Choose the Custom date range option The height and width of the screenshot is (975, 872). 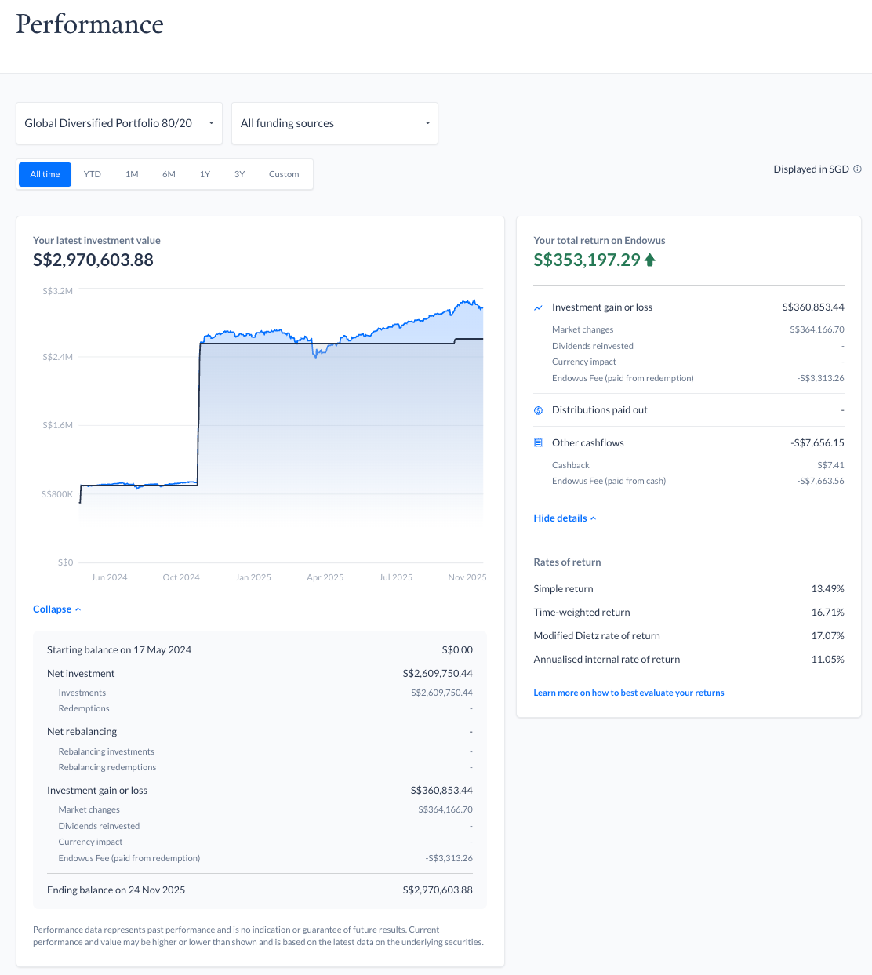[284, 174]
